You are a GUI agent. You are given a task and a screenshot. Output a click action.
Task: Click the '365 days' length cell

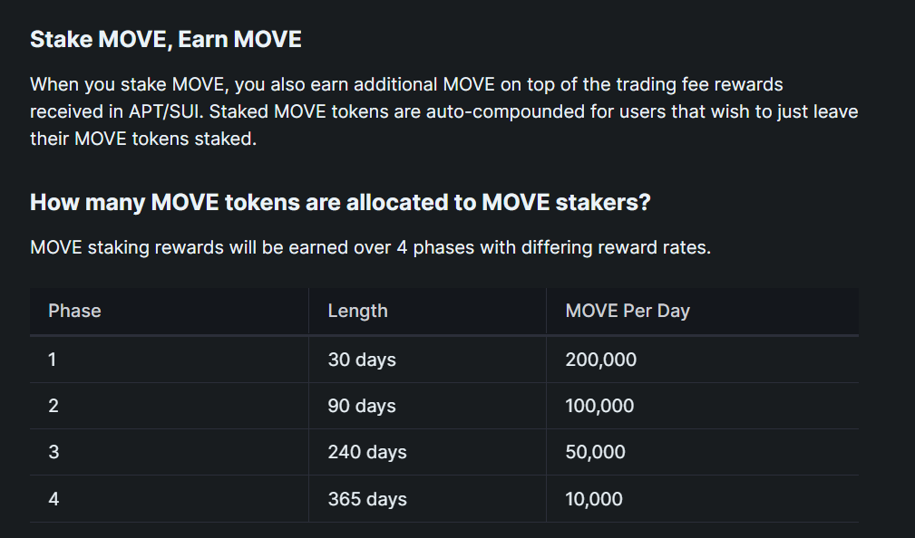tap(367, 500)
